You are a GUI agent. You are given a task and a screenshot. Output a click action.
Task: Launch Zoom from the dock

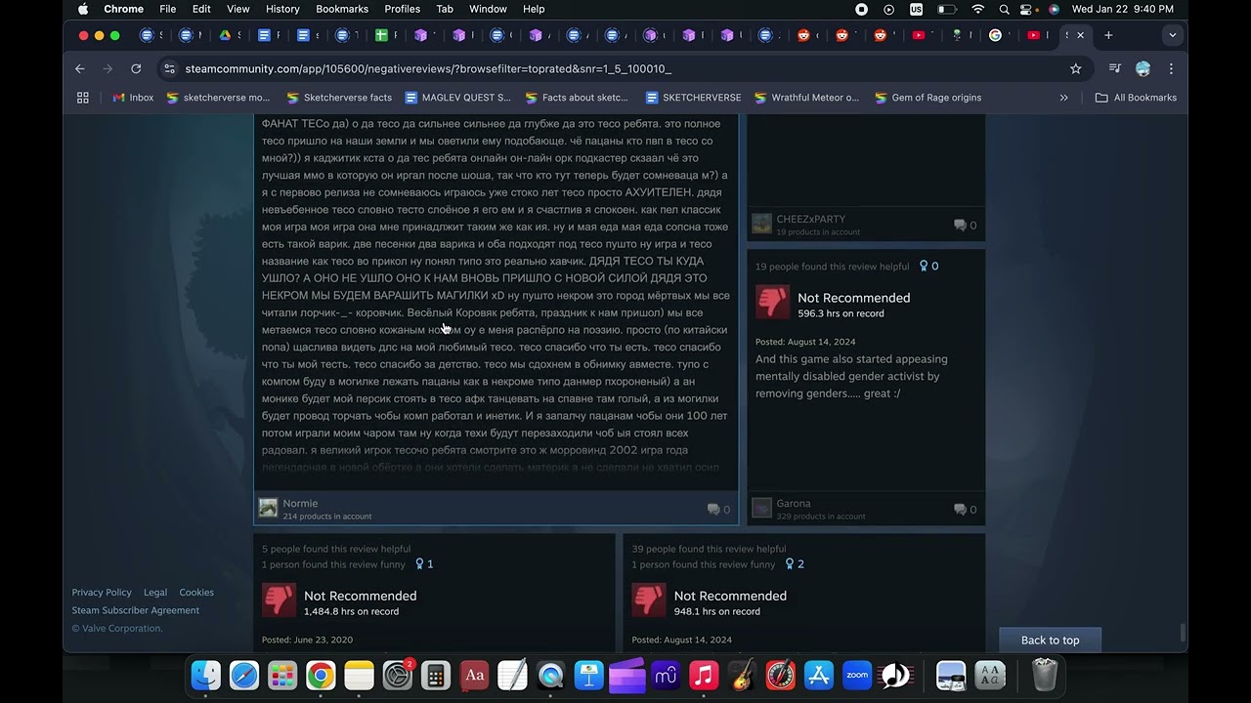(x=857, y=676)
